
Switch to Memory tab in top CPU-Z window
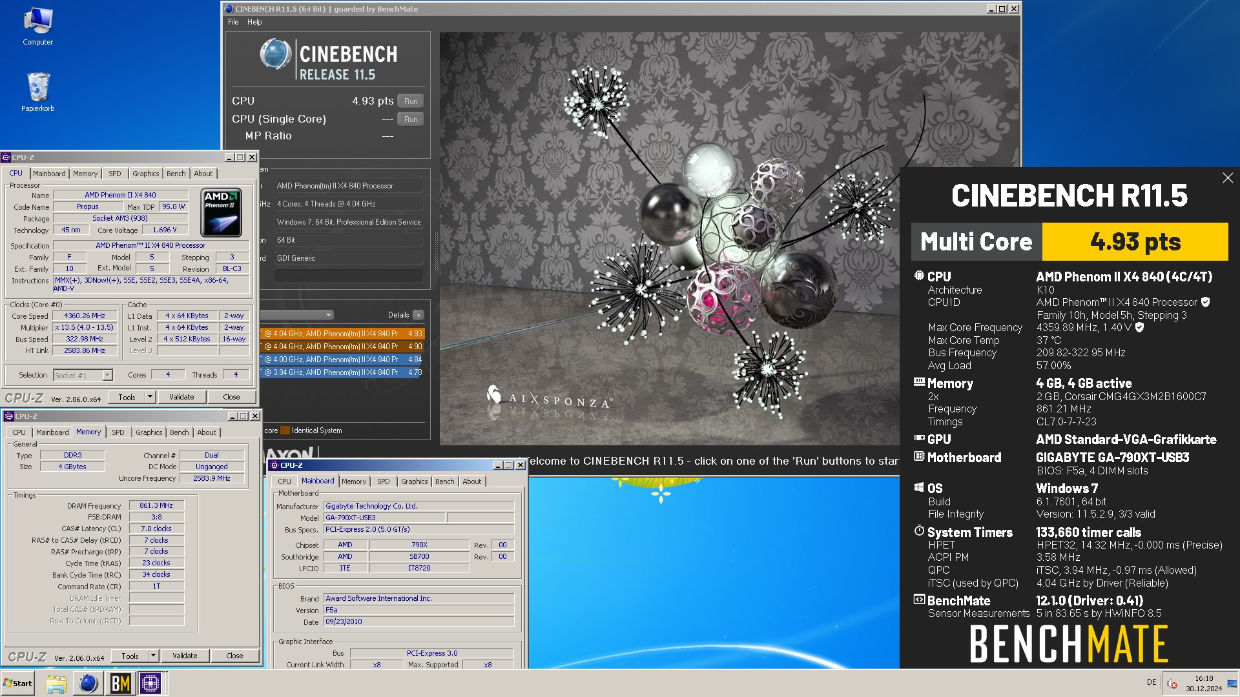[x=85, y=174]
